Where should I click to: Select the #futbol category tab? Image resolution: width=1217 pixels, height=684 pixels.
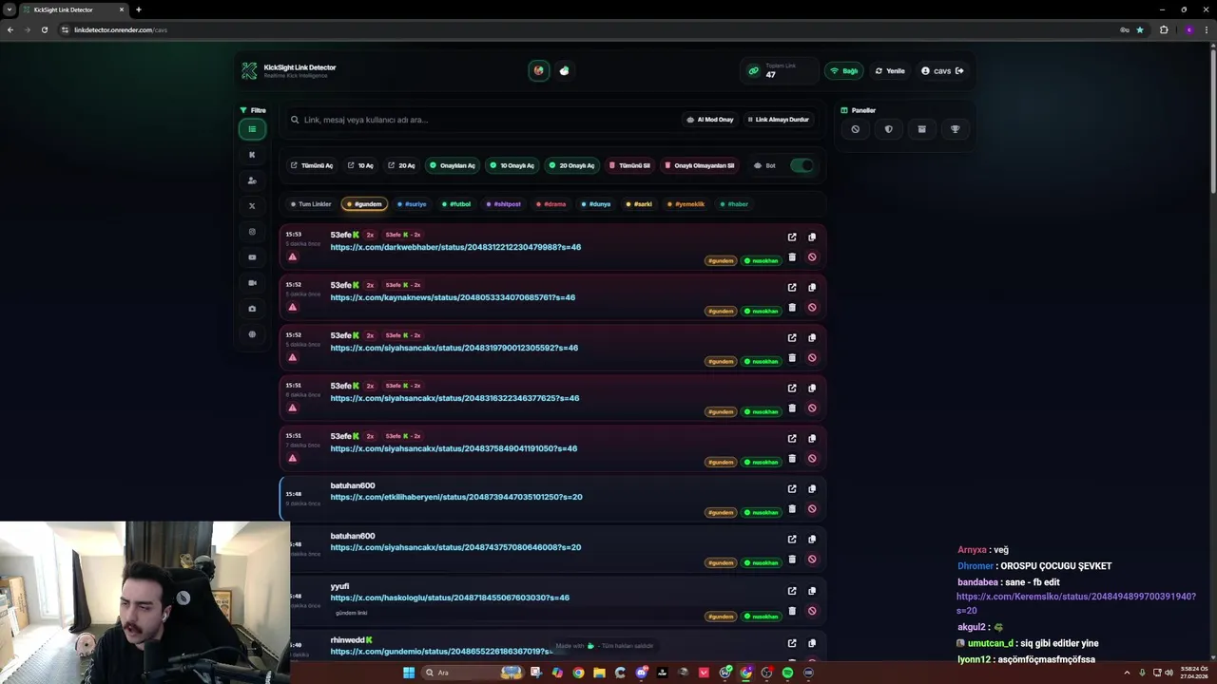coord(456,204)
